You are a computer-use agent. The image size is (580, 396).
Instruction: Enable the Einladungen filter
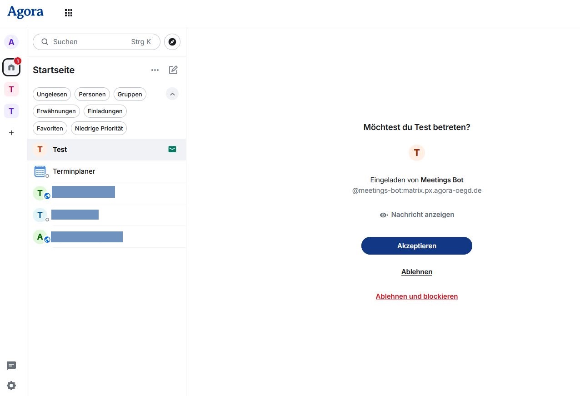(x=105, y=111)
